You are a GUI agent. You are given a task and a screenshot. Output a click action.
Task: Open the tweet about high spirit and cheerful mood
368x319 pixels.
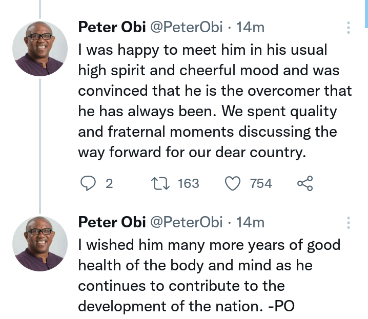pos(215,101)
